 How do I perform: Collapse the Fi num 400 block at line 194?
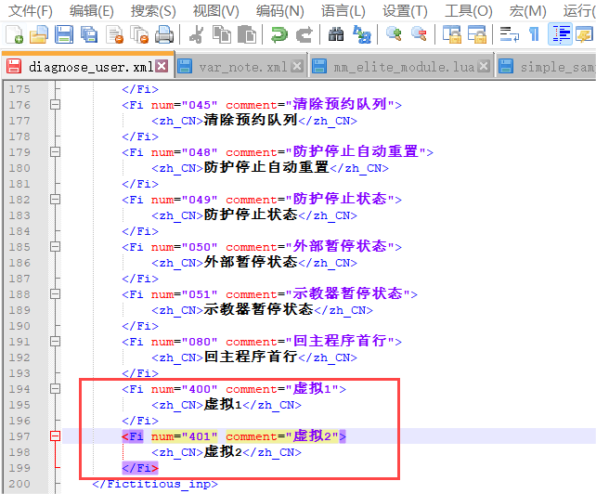pos(55,389)
